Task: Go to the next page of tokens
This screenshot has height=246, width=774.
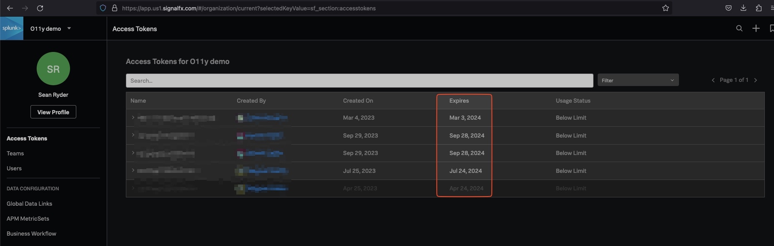Action: coord(756,80)
